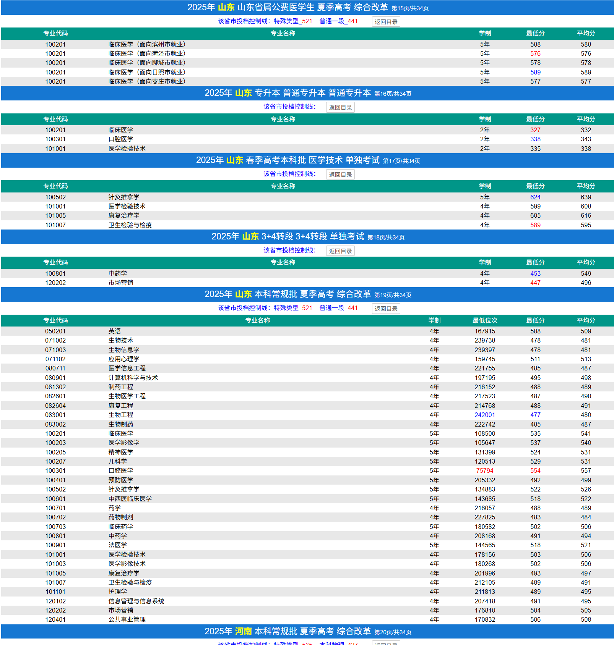This screenshot has width=614, height=645.
Task: Click 平均分 header in the 春季高考本科批 table
Action: tap(586, 186)
